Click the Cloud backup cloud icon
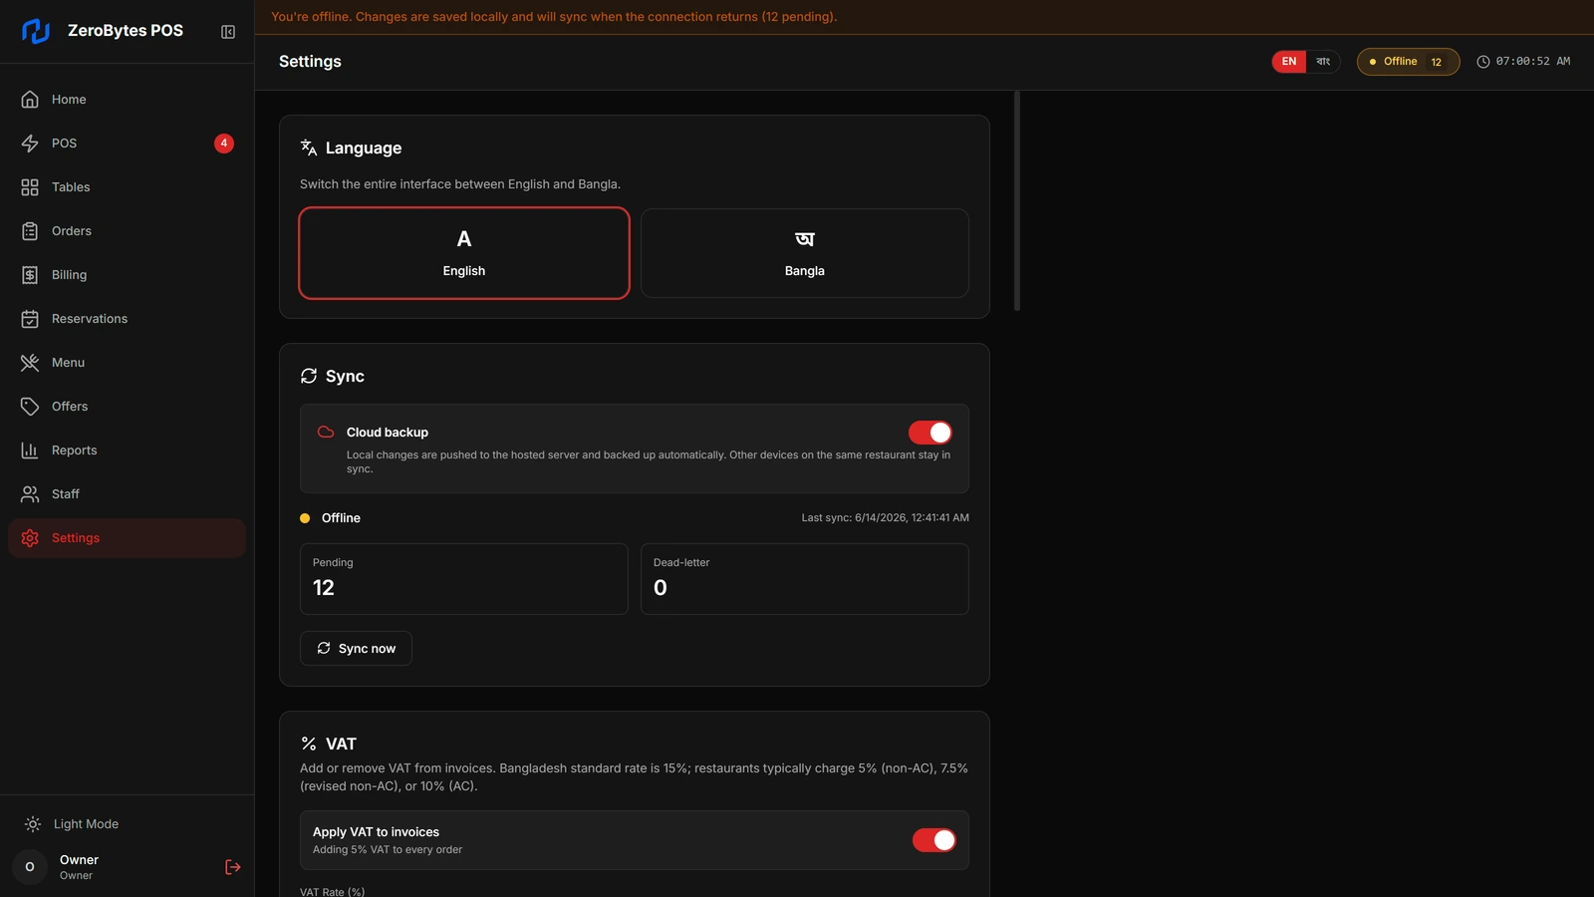 pos(326,433)
